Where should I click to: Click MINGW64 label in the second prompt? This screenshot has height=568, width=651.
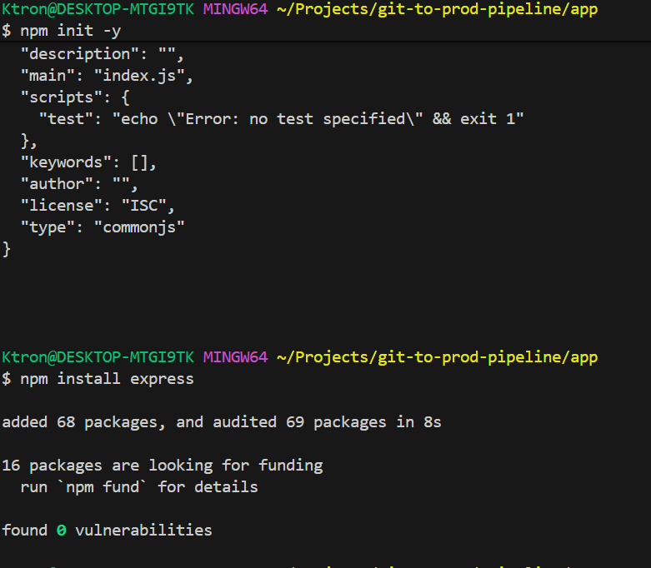coord(235,357)
